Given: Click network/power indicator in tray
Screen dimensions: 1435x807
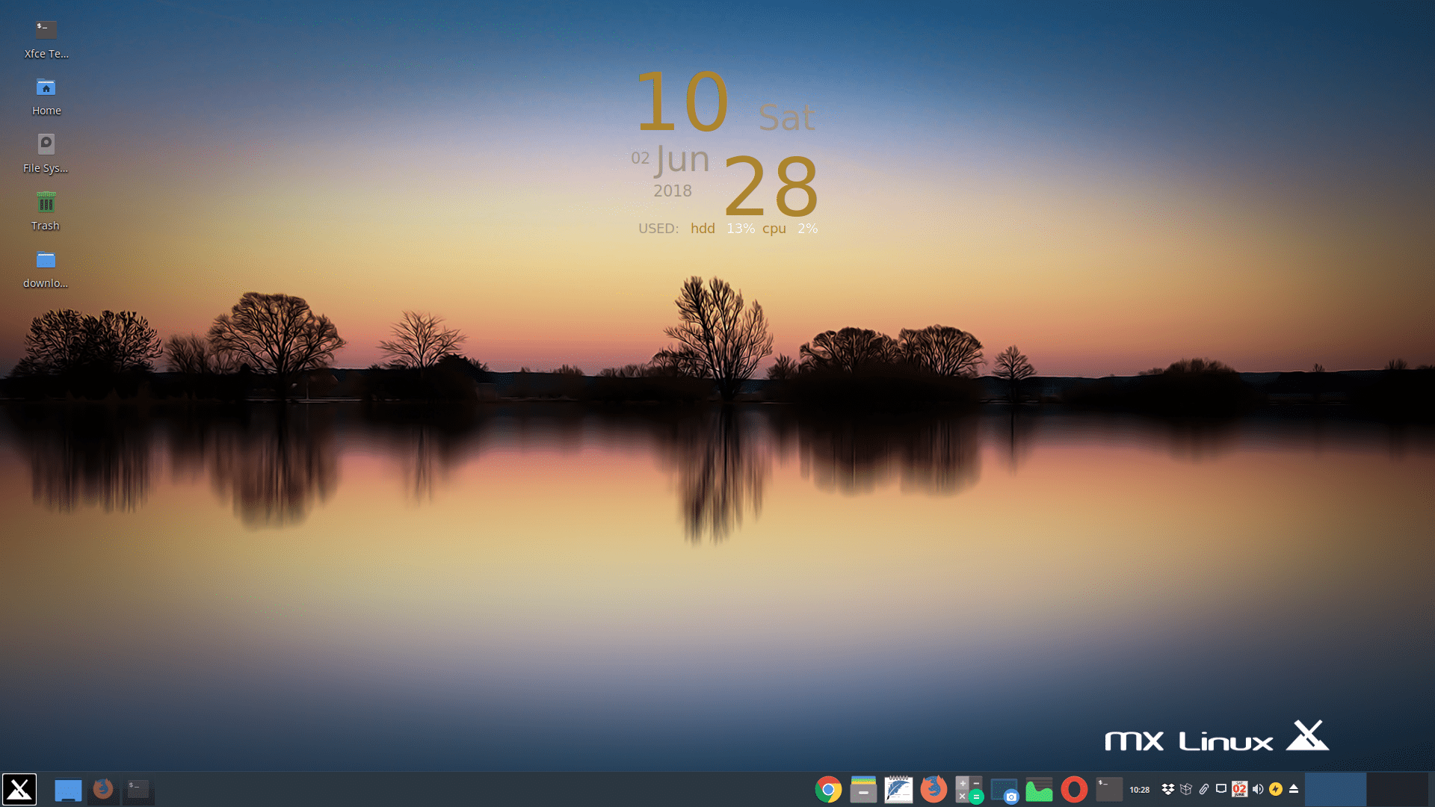Looking at the screenshot, I should click(x=1275, y=788).
